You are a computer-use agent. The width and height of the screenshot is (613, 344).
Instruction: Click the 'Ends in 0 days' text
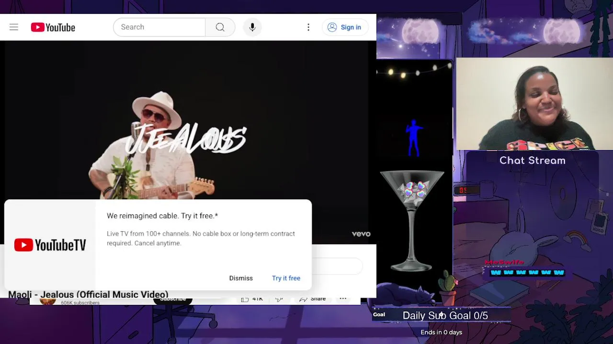(442, 332)
